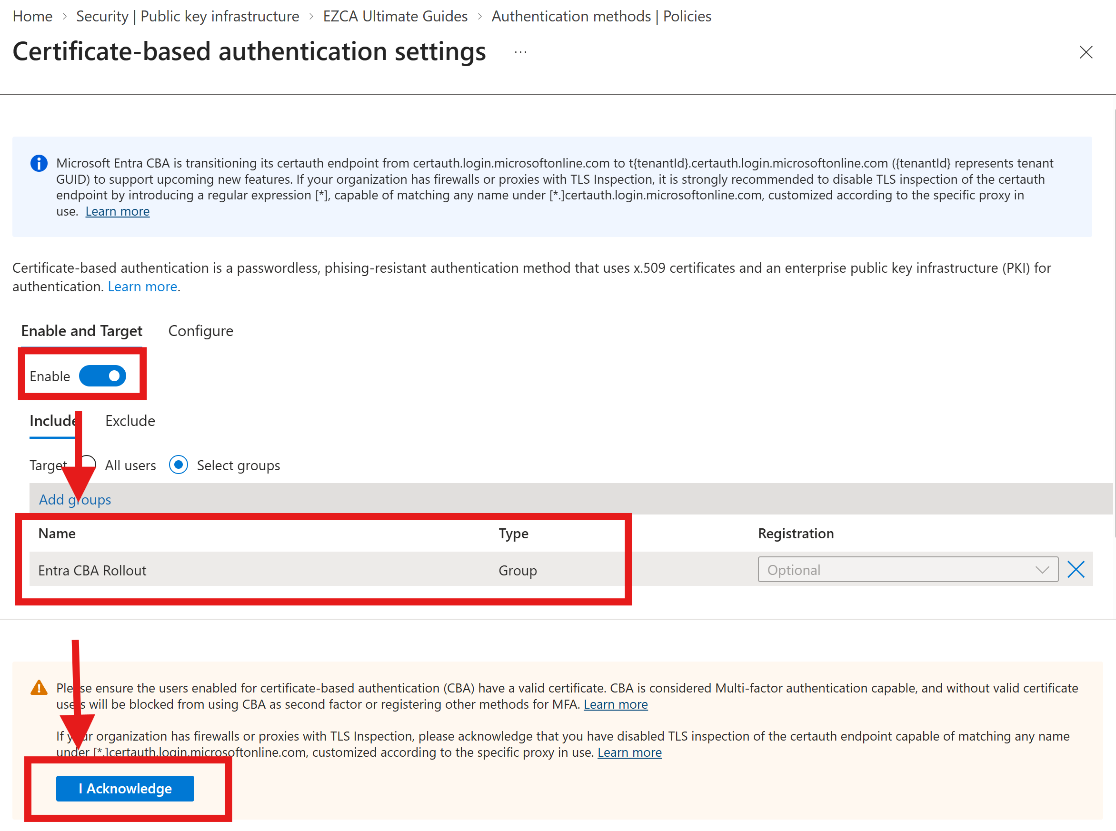Image resolution: width=1116 pixels, height=831 pixels.
Task: Click the blue info icon in banner
Action: point(39,163)
